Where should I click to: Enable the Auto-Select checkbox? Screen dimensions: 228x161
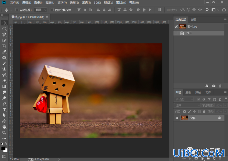click(17, 10)
